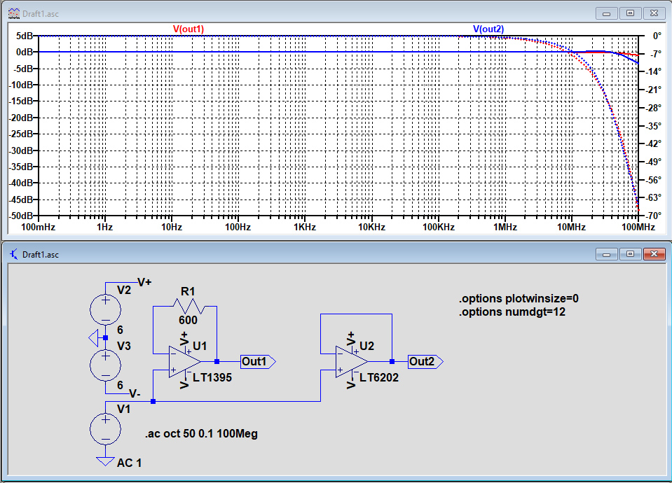Maximize the waveform plot window
Screen dimensions: 672x483
coord(630,13)
